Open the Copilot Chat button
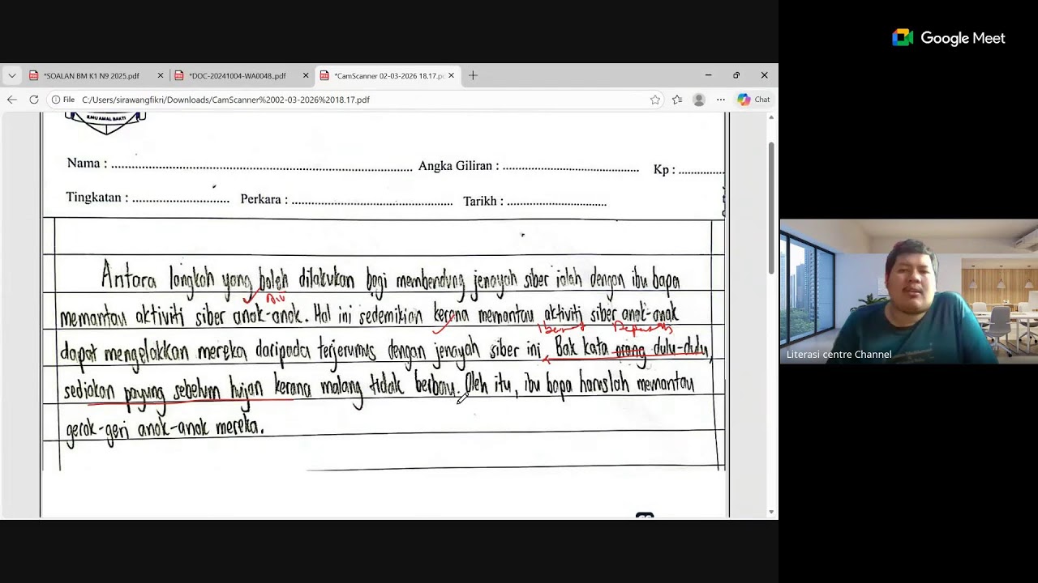 click(753, 100)
